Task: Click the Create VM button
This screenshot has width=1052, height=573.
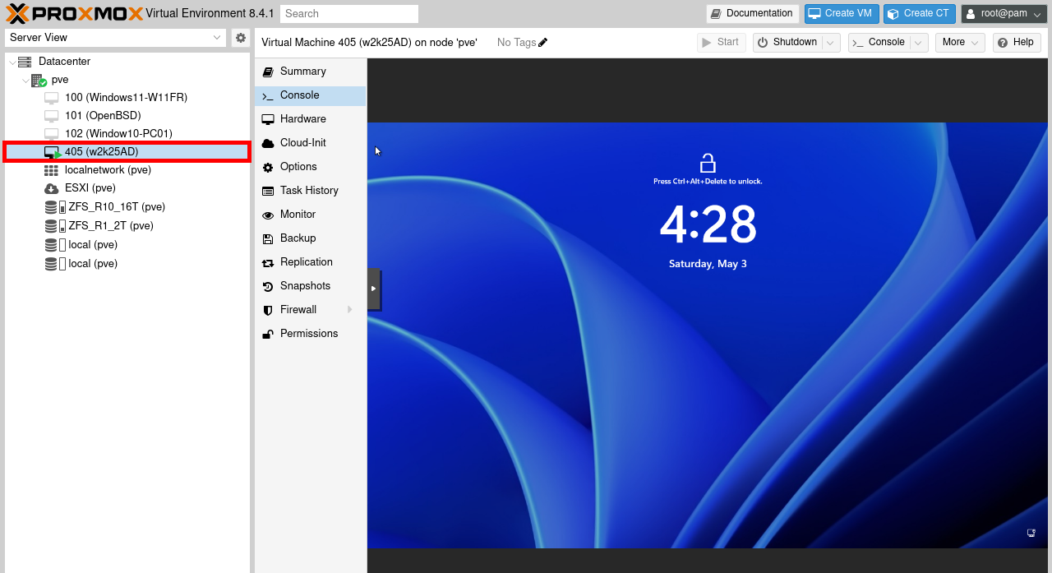Action: [x=841, y=13]
